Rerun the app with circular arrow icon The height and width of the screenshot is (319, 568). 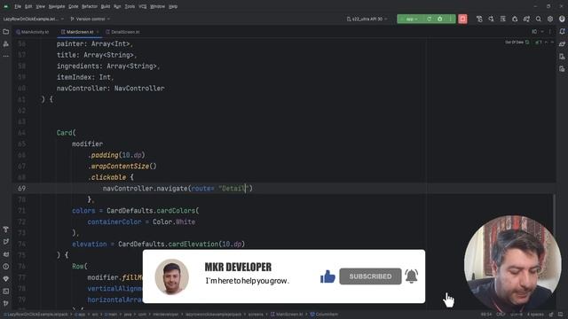429,19
